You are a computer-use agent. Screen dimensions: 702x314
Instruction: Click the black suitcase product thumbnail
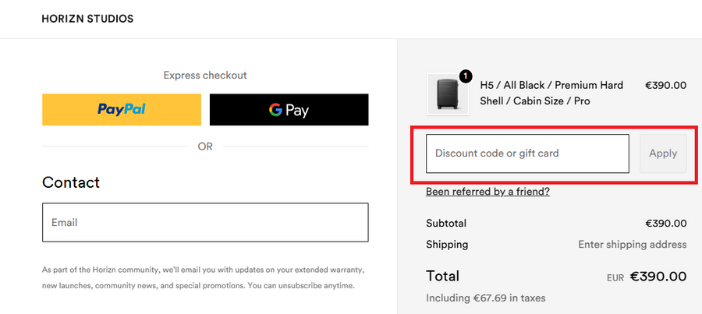click(x=446, y=93)
